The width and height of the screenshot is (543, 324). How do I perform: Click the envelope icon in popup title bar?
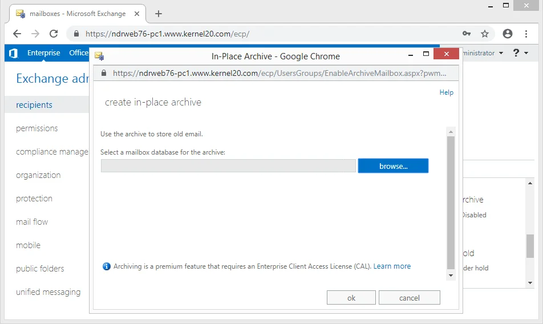coord(99,56)
